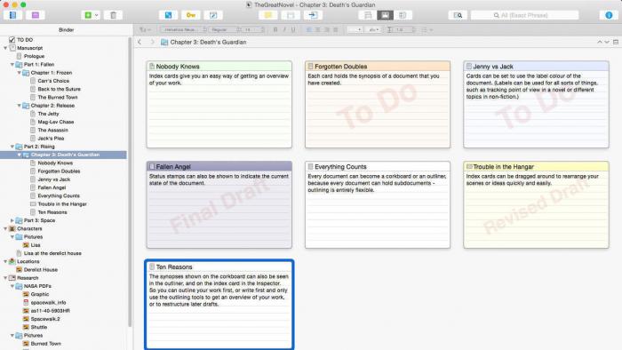Go forward using the header forward arrow
622x350 pixels.
(x=152, y=42)
